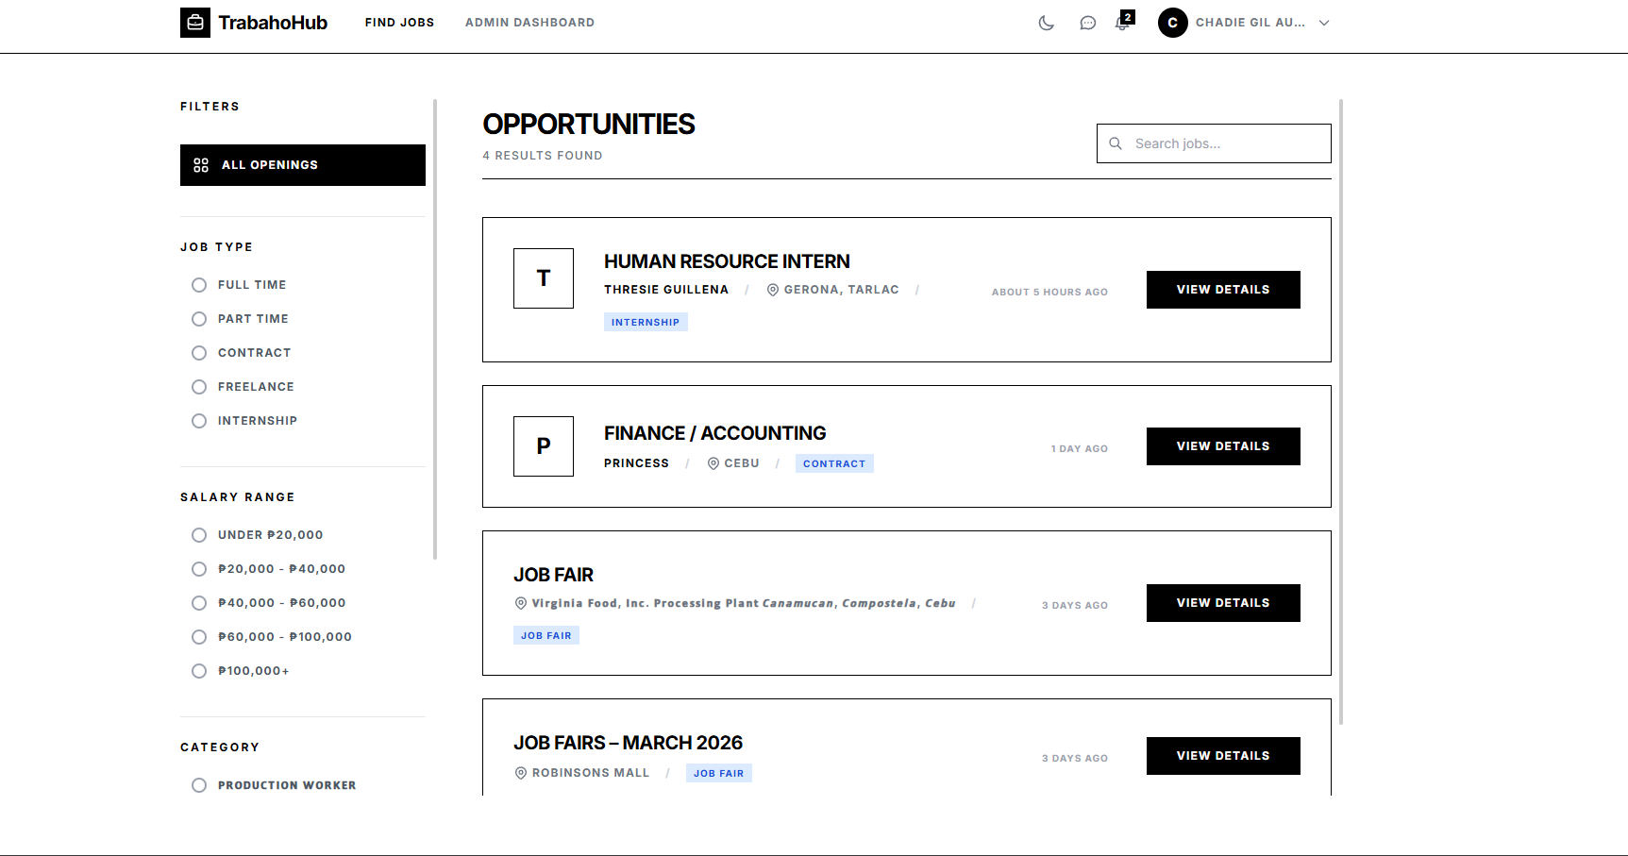Select the All Openings filter button
1628x856 pixels.
pyautogui.click(x=302, y=164)
